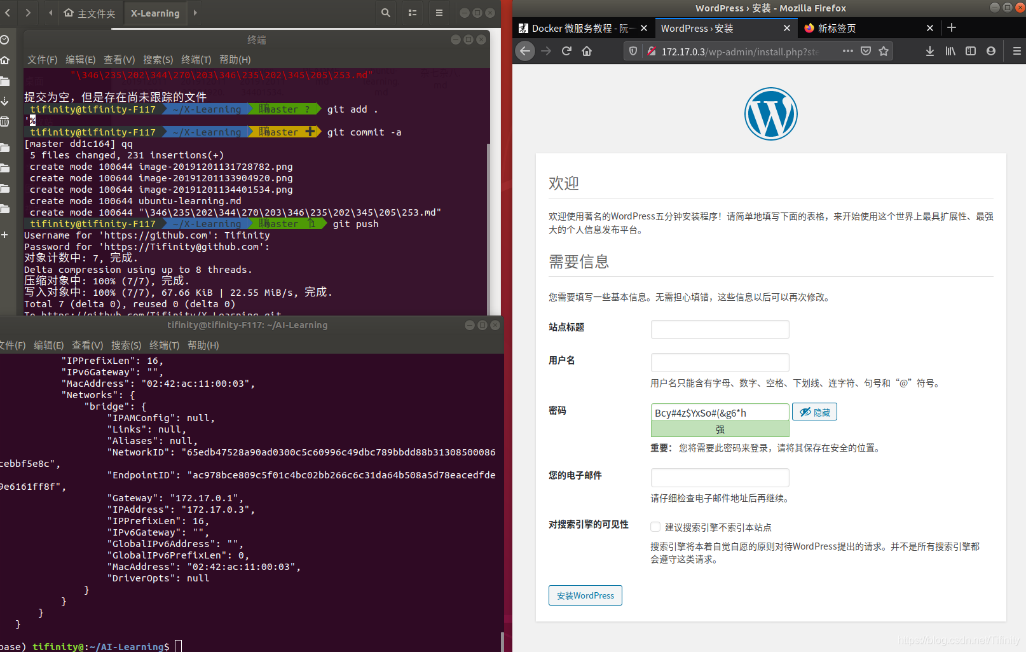Open 文件(F) menu in upper terminal
This screenshot has height=652, width=1026.
42,60
